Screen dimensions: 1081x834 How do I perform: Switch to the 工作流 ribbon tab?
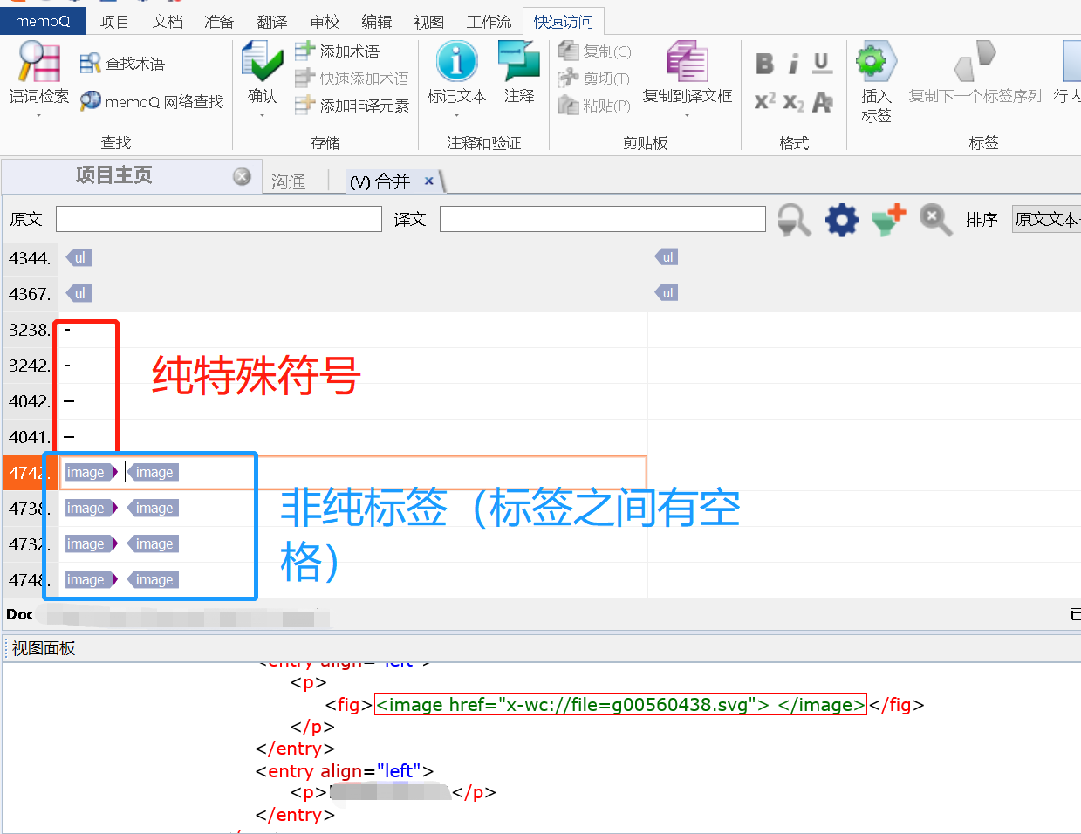coord(489,22)
